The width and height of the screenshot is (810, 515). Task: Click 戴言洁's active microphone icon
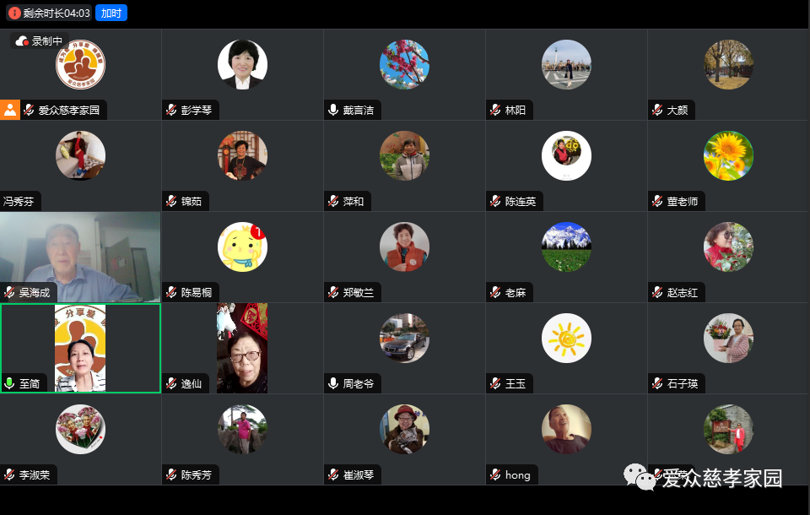[333, 110]
